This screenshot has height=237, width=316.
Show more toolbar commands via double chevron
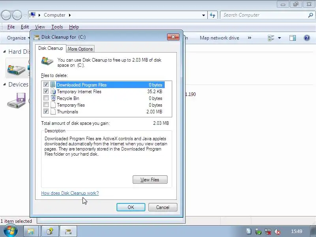coord(250,38)
